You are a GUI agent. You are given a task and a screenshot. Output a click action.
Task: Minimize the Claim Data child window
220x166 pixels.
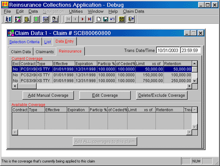(x=187, y=33)
